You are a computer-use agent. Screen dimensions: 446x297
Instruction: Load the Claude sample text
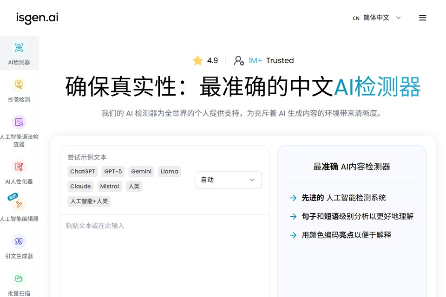point(80,186)
